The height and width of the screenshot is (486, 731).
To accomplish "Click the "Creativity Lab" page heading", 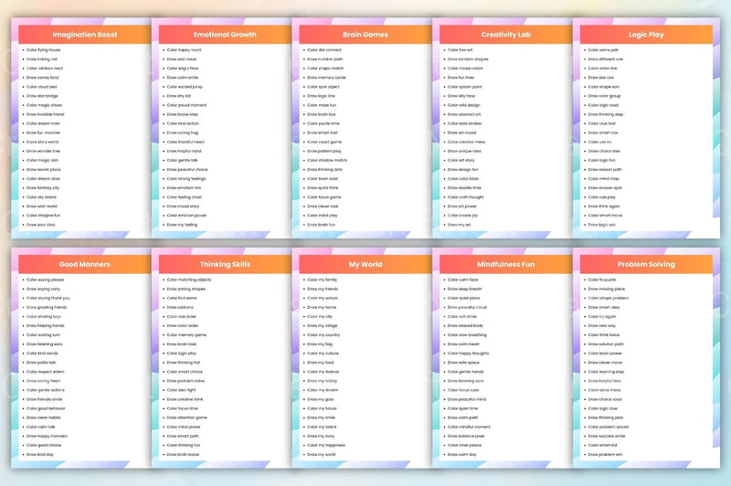I will click(x=506, y=35).
